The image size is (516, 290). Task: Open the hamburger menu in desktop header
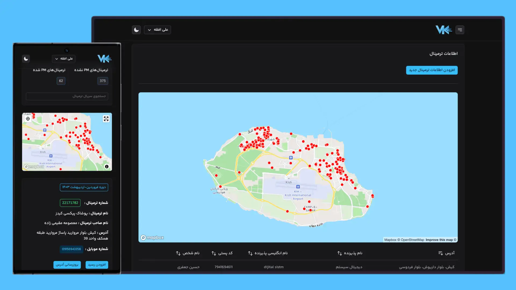460,30
